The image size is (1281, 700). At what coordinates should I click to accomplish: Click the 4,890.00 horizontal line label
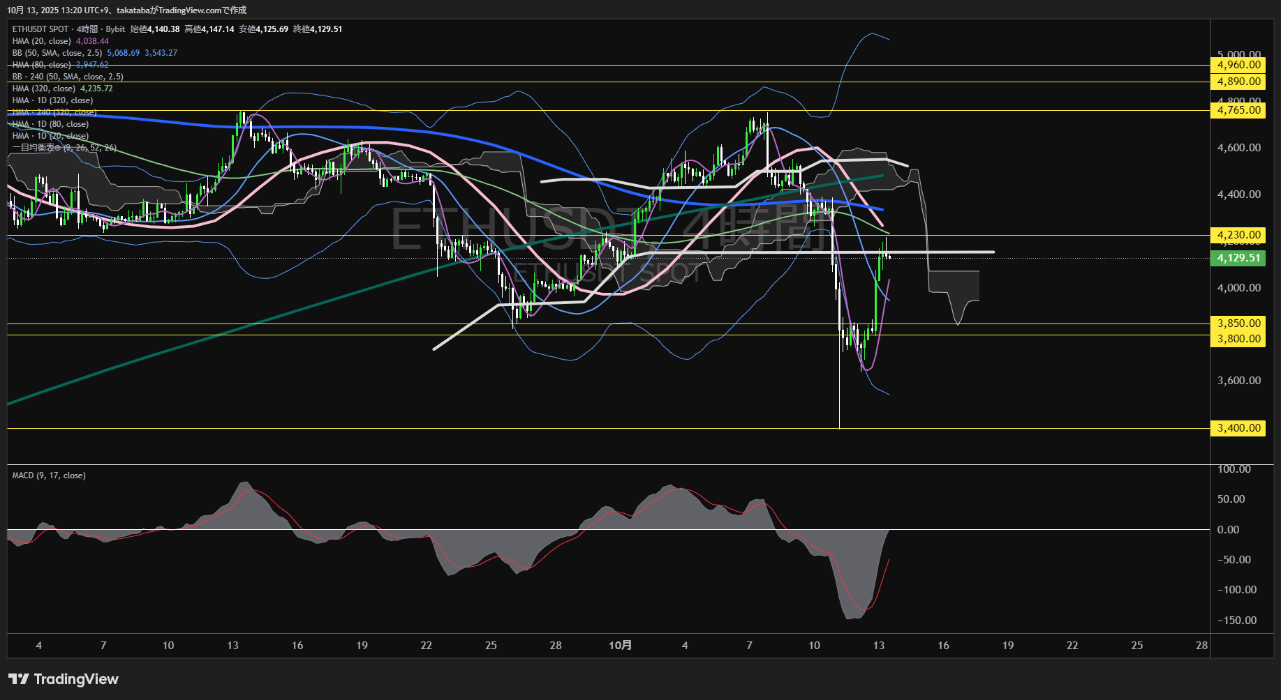[x=1238, y=82]
